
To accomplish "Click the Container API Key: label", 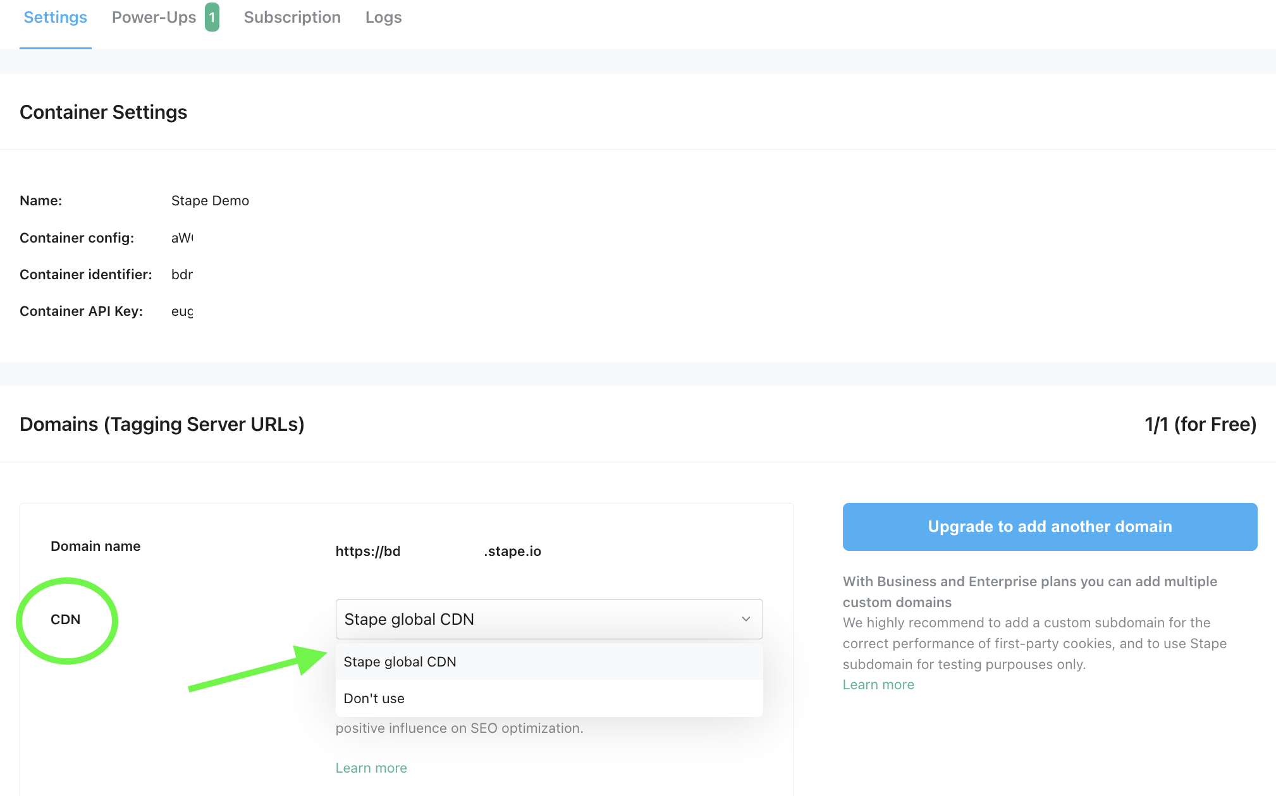I will tap(81, 311).
